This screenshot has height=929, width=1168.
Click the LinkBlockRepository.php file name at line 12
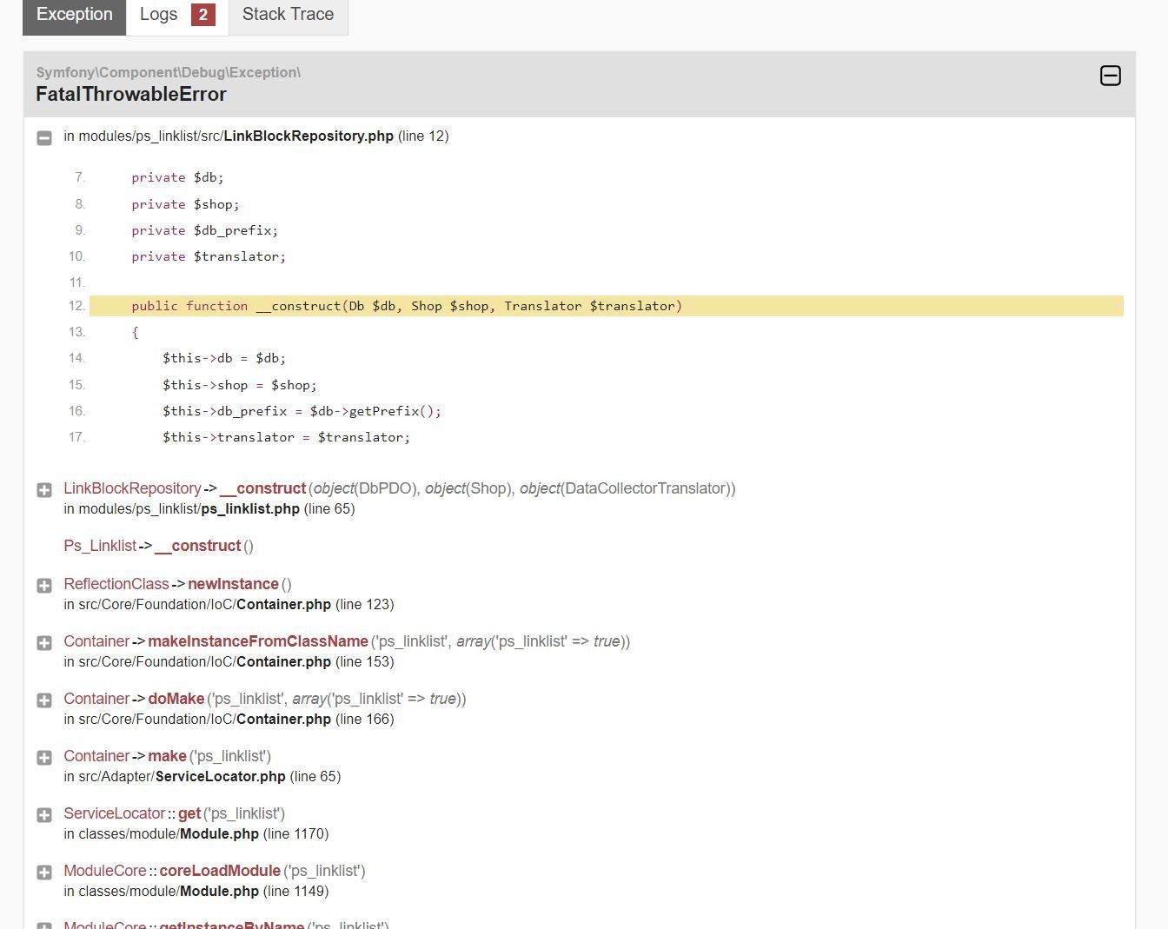click(309, 136)
